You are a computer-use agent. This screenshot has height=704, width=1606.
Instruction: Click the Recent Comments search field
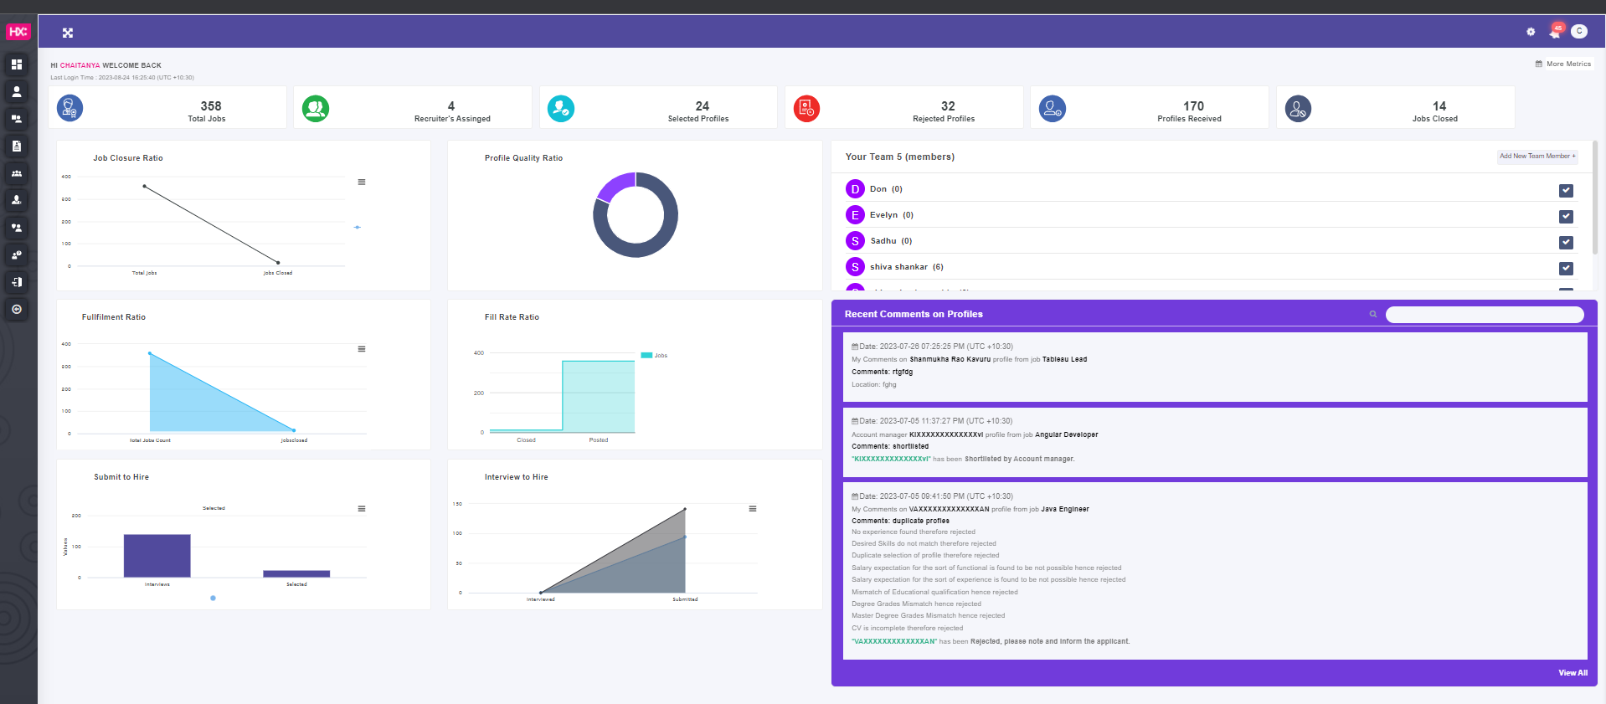1485,314
